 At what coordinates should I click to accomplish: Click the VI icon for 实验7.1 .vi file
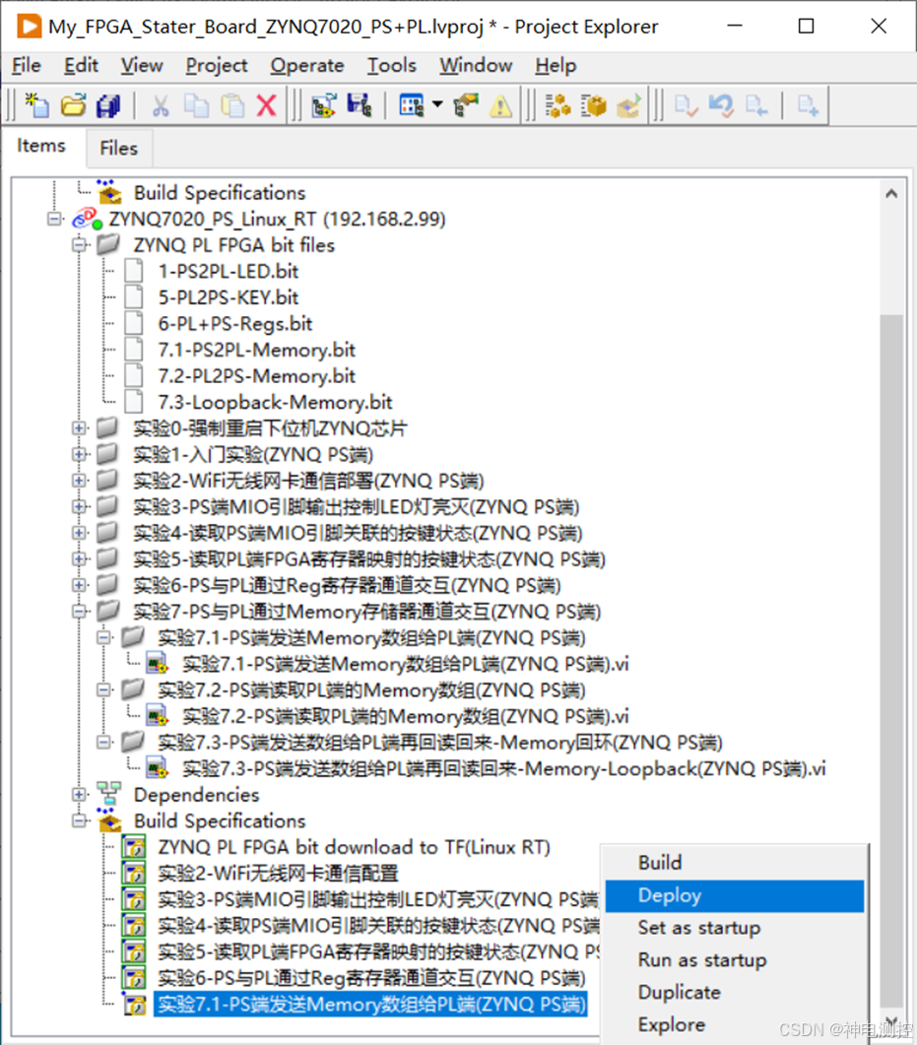pyautogui.click(x=158, y=663)
